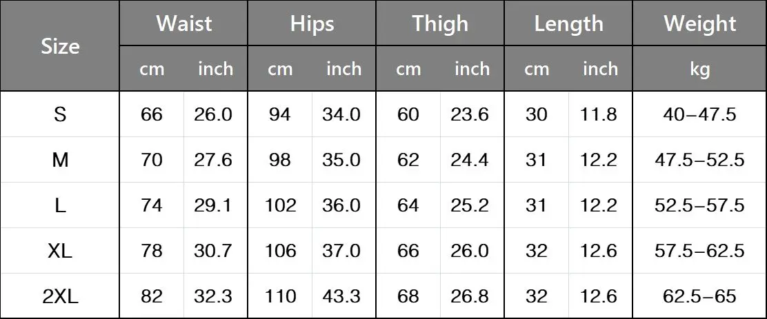This screenshot has height=319, width=767.
Task: Select the 43.3 inch hips value
Action: tap(341, 296)
